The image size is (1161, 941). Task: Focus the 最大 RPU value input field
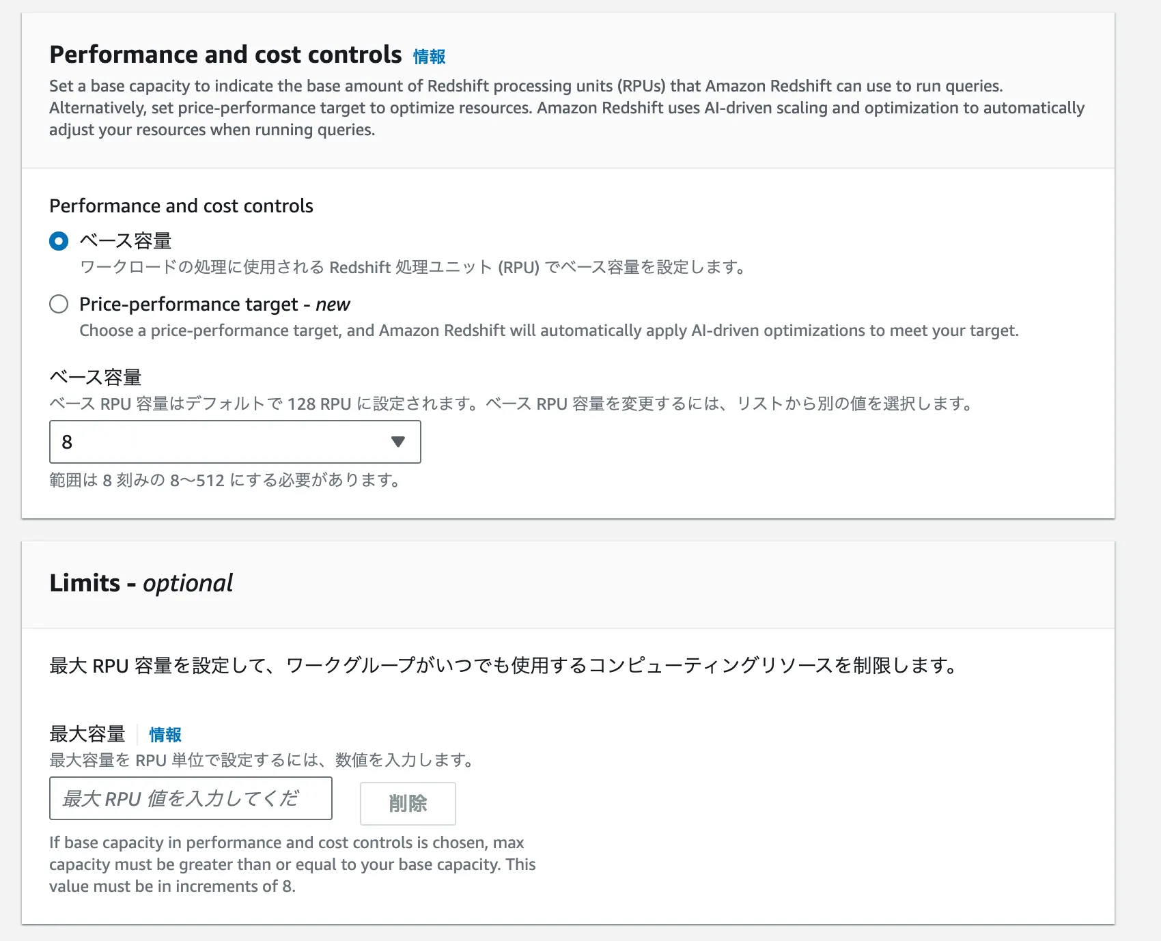point(191,798)
